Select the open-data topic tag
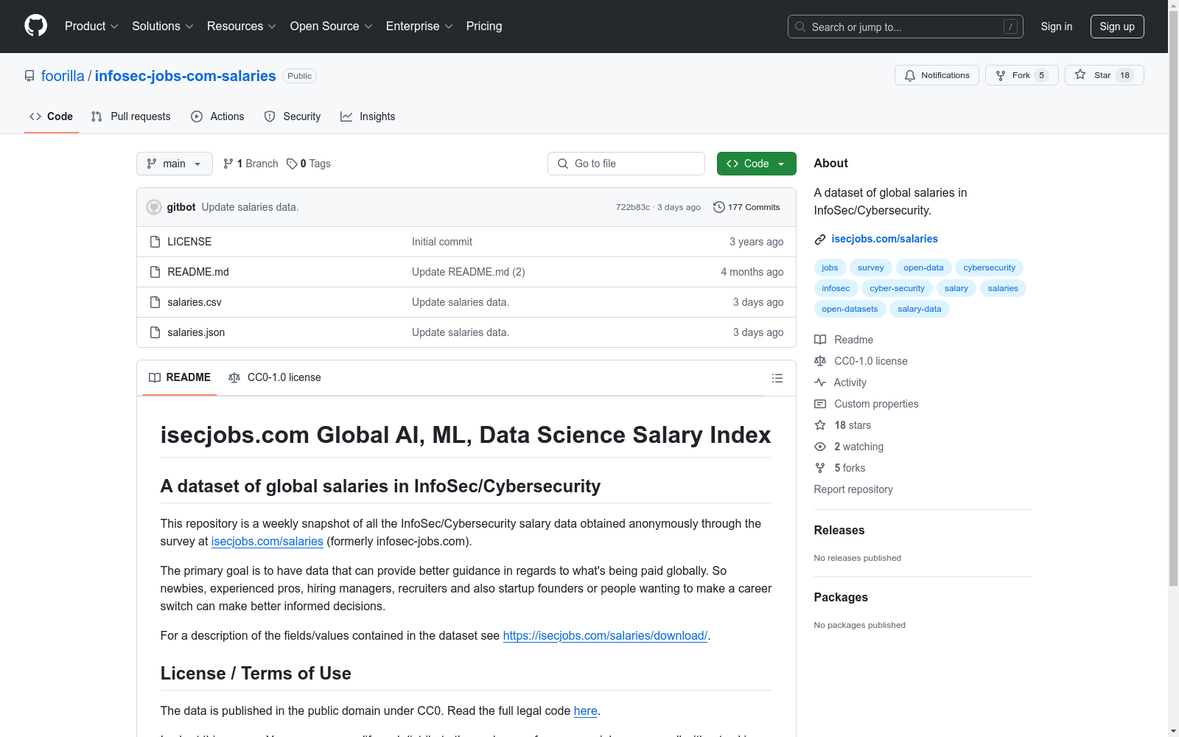Viewport: 1179px width, 737px height. point(923,268)
